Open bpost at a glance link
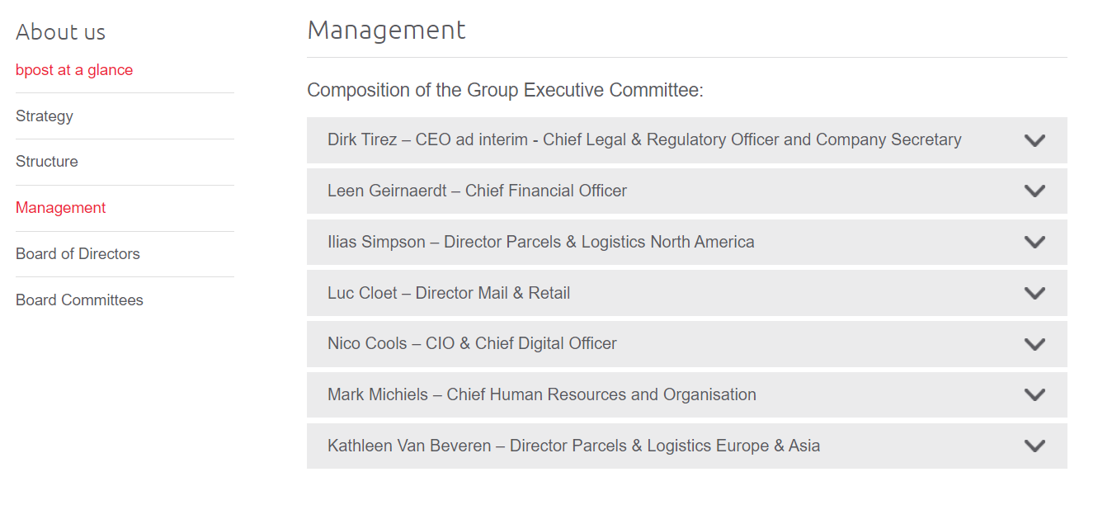This screenshot has width=1098, height=505. [x=74, y=70]
